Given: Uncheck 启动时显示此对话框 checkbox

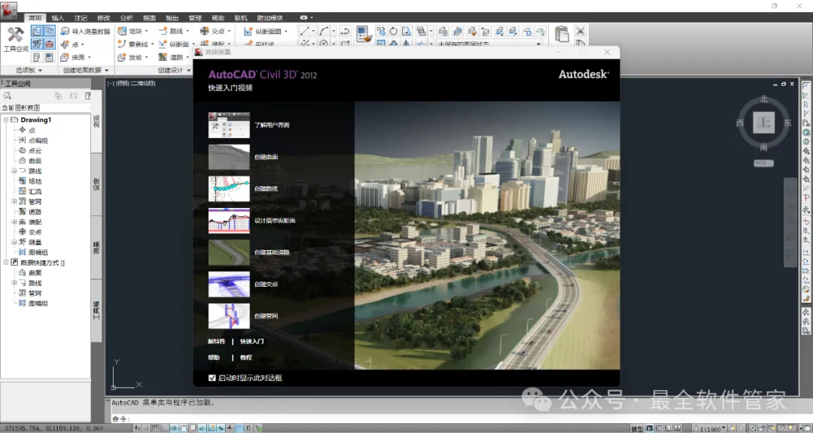Looking at the screenshot, I should [212, 378].
